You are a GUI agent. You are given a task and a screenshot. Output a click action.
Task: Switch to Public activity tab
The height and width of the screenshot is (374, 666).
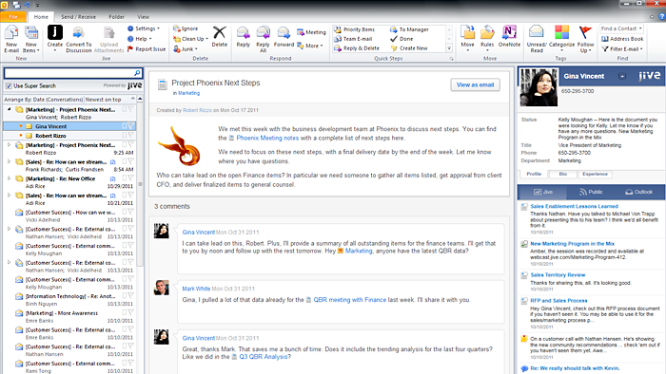click(591, 192)
